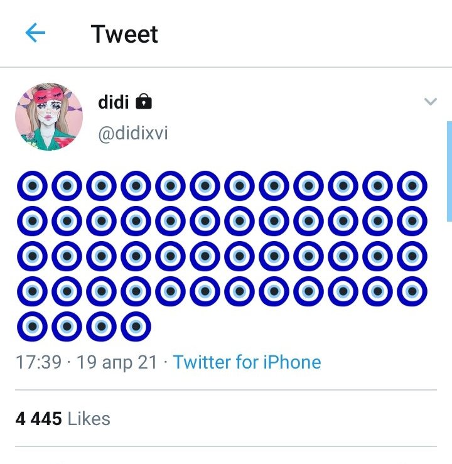Screen dimensions: 452x464
Task: Go back using the blue arrow
Action: tap(35, 33)
